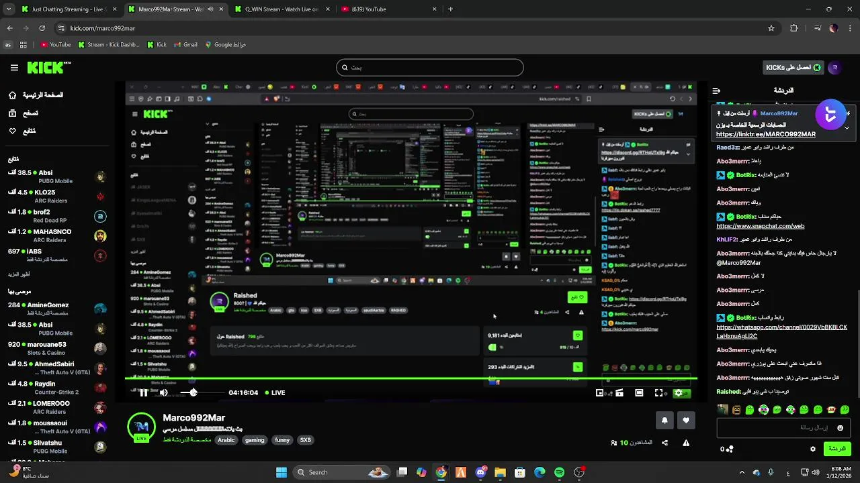
Task: Open Chrome extensions puzzle icon
Action: coord(794,28)
